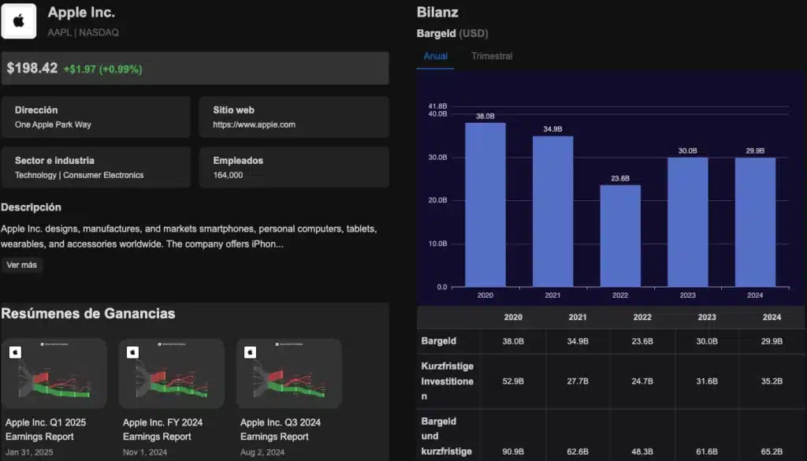Click the Bargeld row label in table

point(438,340)
